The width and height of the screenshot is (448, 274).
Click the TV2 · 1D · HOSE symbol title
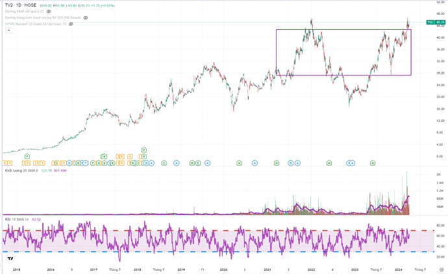click(21, 5)
